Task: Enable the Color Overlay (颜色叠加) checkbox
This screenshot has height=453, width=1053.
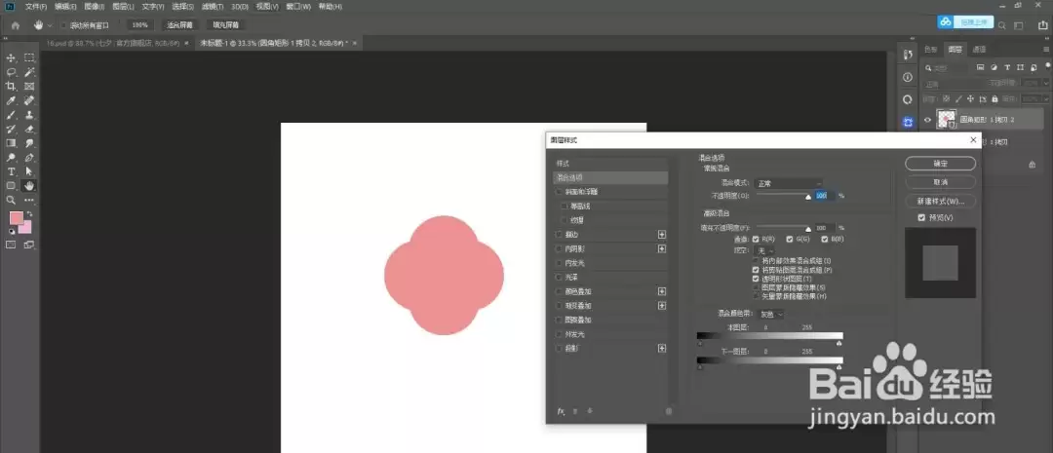Action: pos(559,291)
